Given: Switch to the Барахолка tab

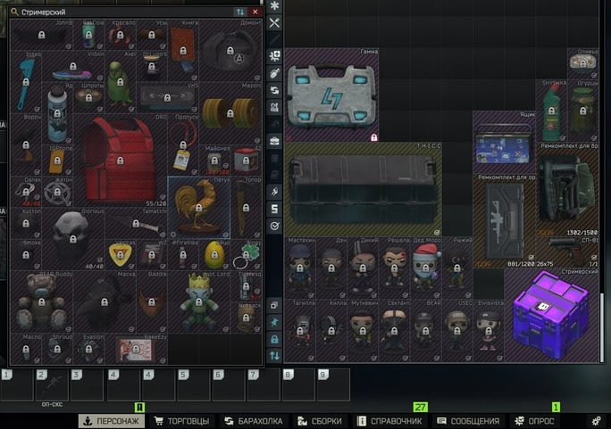Looking at the screenshot, I should click(x=253, y=420).
